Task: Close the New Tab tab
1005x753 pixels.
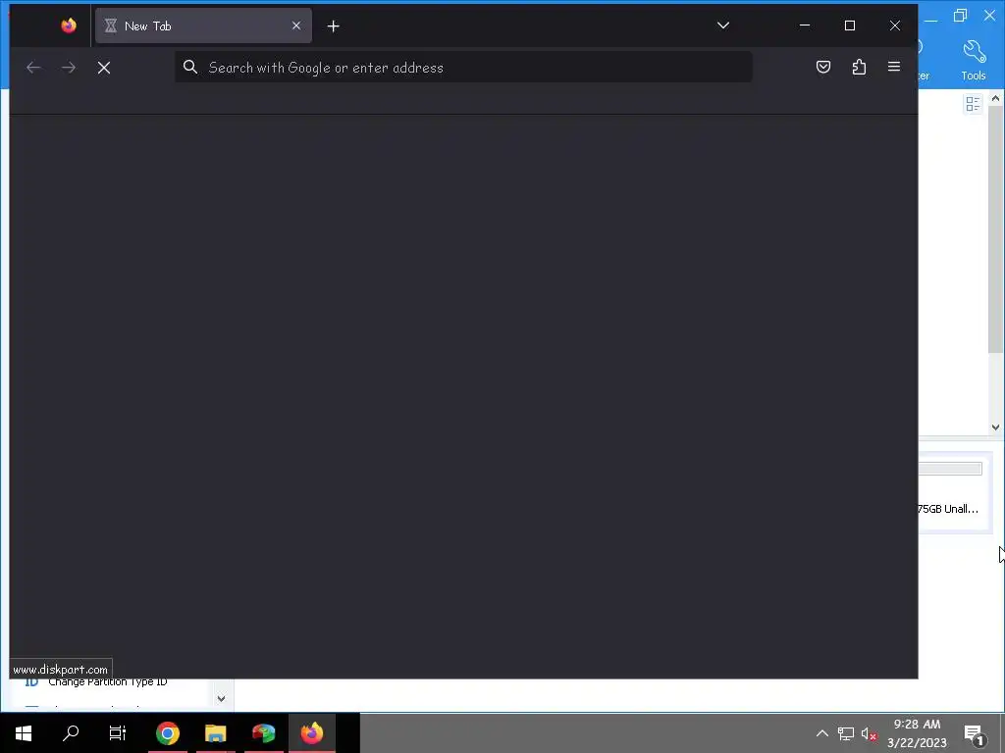Action: pyautogui.click(x=296, y=25)
